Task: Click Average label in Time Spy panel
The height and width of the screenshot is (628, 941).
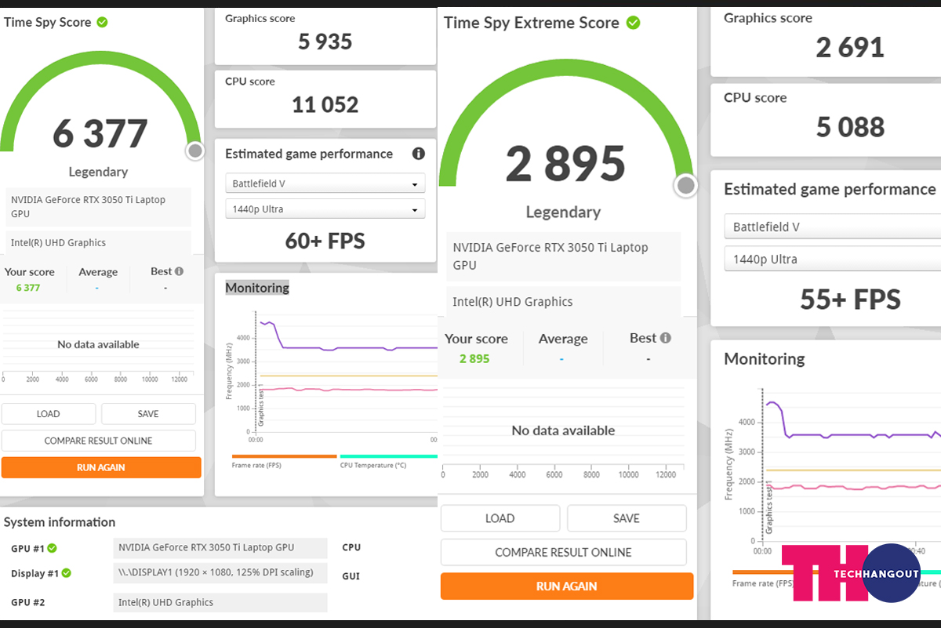Action: (x=98, y=272)
